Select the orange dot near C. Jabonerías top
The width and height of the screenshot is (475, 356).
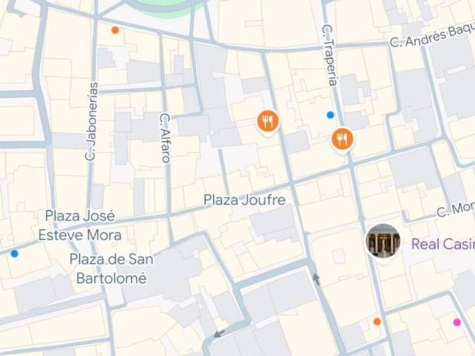[115, 30]
